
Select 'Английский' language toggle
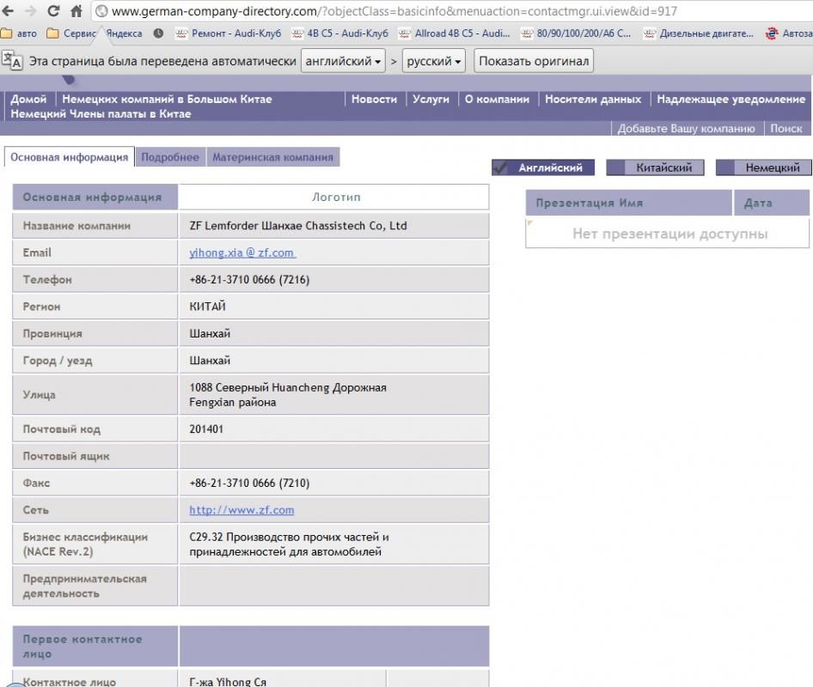pos(543,167)
